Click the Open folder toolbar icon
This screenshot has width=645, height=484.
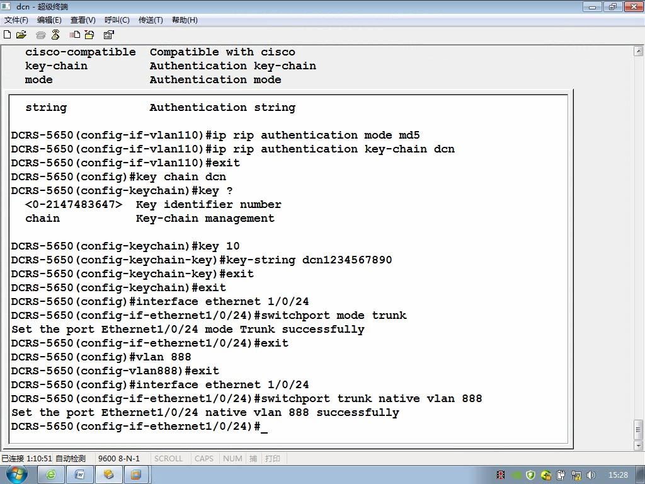(21, 35)
